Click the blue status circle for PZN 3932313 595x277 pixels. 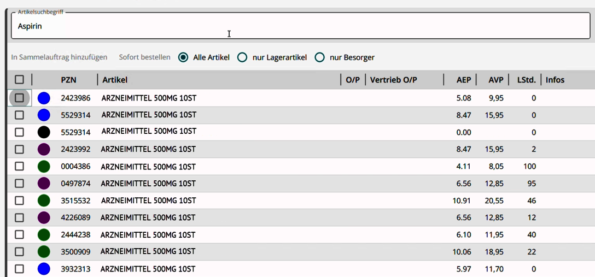(44, 269)
